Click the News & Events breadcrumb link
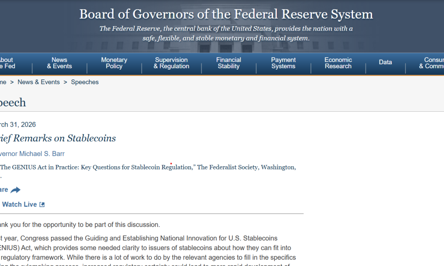444x266 pixels. point(39,82)
